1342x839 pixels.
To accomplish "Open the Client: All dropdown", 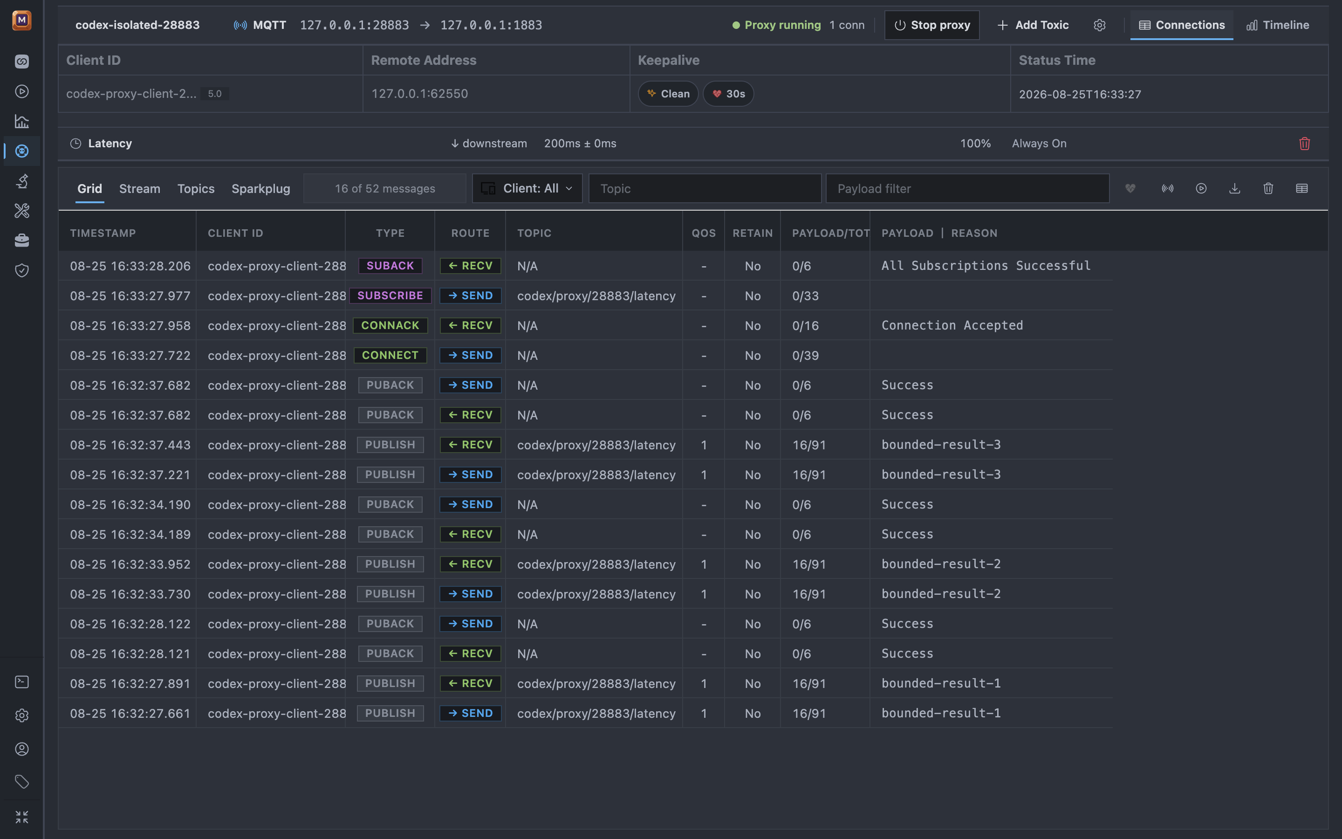I will click(527, 189).
